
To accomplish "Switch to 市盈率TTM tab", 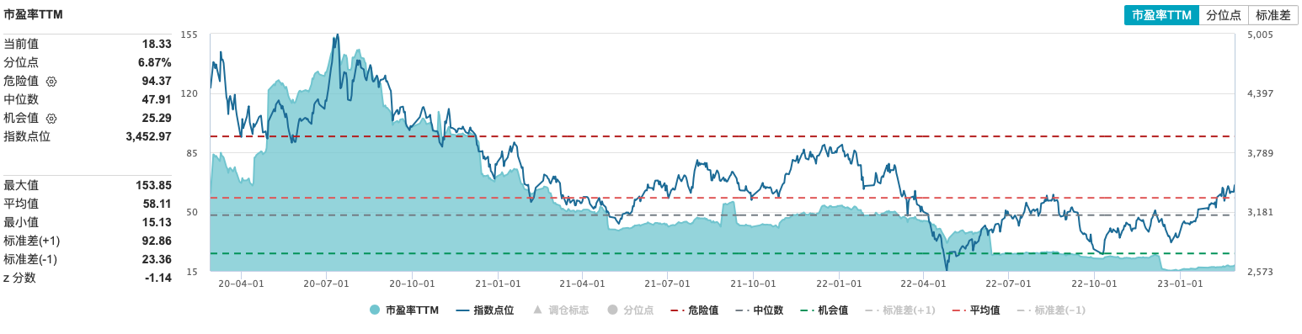I will pyautogui.click(x=1161, y=15).
